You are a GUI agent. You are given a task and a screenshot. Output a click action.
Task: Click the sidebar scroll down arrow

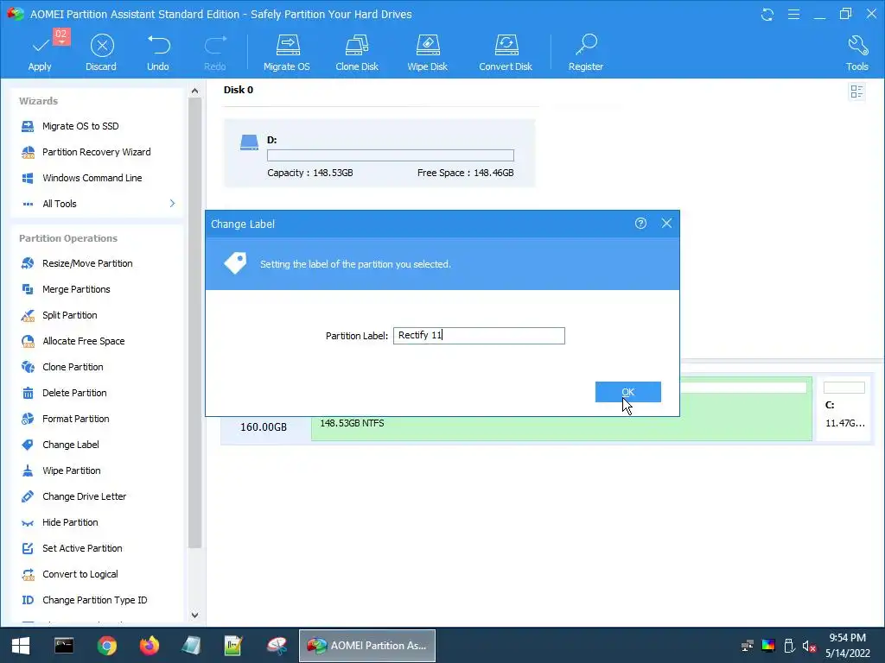click(x=194, y=615)
